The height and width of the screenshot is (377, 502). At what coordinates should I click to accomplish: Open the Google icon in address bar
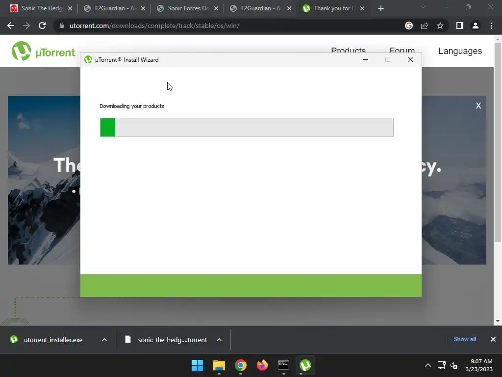(x=408, y=26)
